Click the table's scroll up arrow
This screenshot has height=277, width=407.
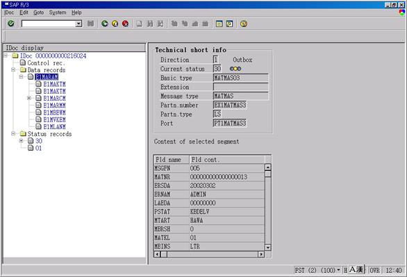point(268,167)
